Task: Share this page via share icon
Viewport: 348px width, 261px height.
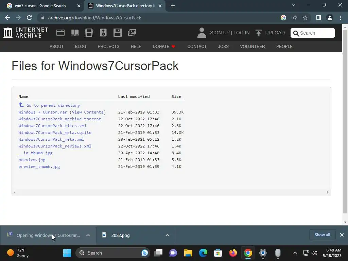Action: coord(294,18)
